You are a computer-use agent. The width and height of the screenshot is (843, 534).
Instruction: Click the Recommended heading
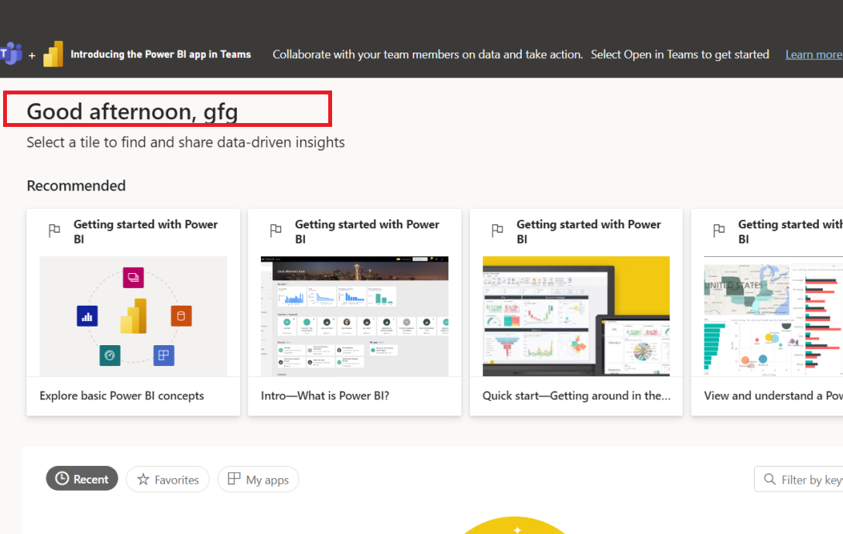[77, 186]
